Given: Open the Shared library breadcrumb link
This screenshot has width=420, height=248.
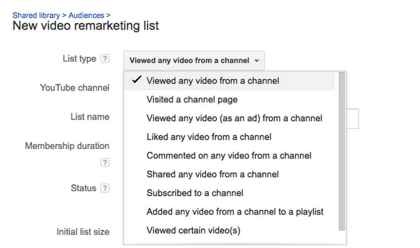Looking at the screenshot, I should 36,15.
